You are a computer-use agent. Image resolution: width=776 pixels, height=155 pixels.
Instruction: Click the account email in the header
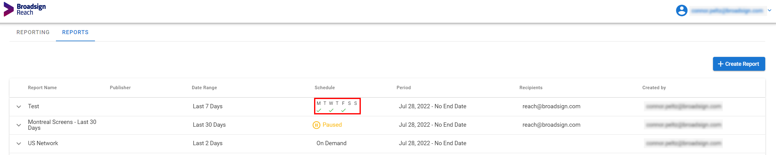727,11
